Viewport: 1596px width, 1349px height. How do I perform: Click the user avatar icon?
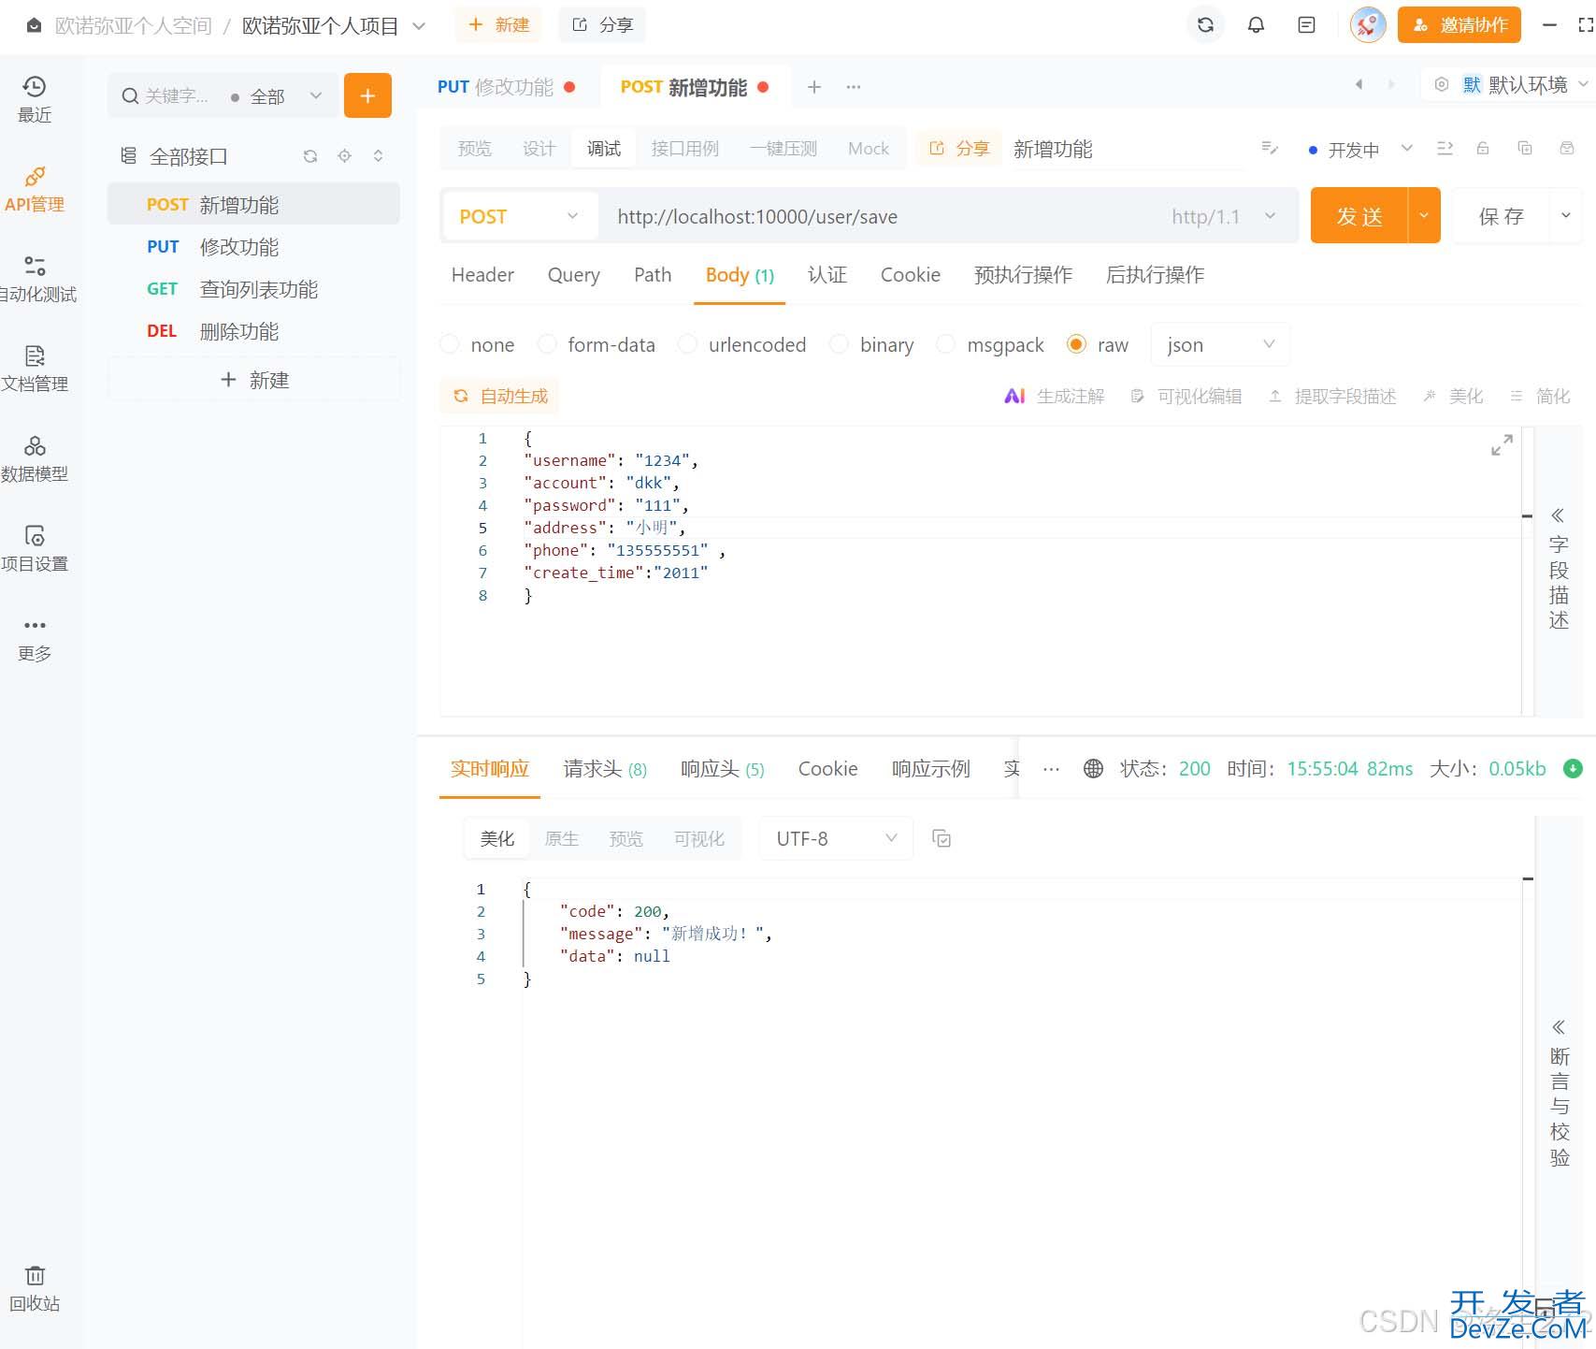1367,25
